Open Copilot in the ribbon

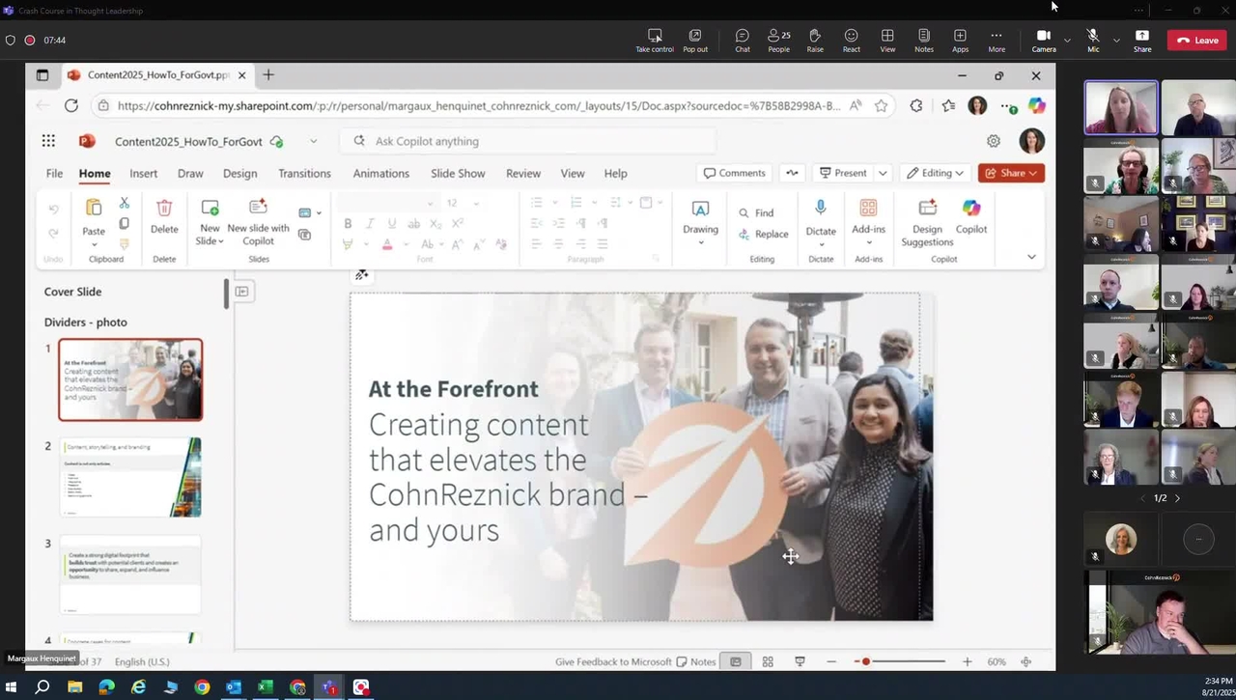[971, 216]
